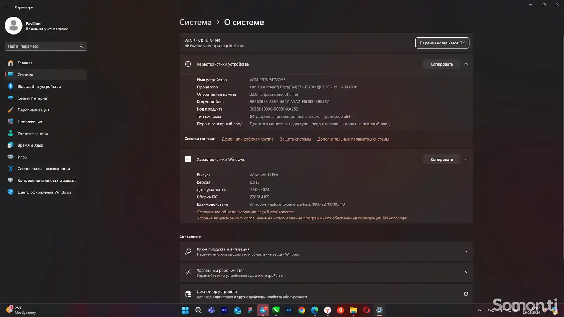Click the Pavilion account avatar
The height and width of the screenshot is (317, 564).
(13, 26)
